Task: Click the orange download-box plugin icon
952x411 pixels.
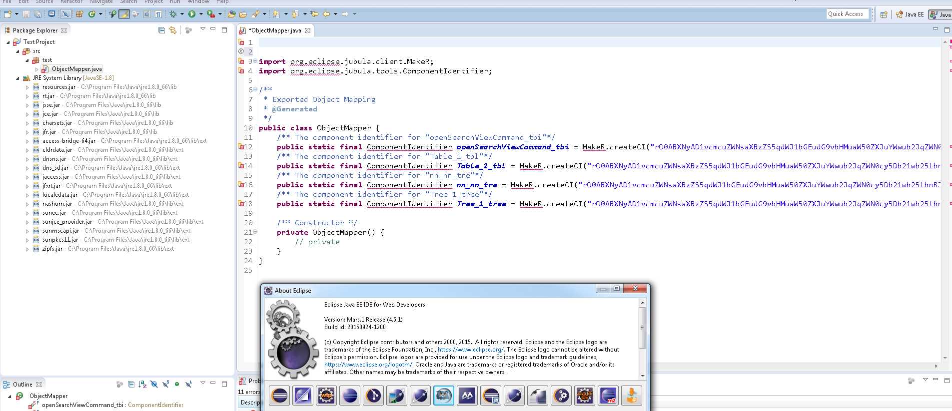Action: pos(632,396)
